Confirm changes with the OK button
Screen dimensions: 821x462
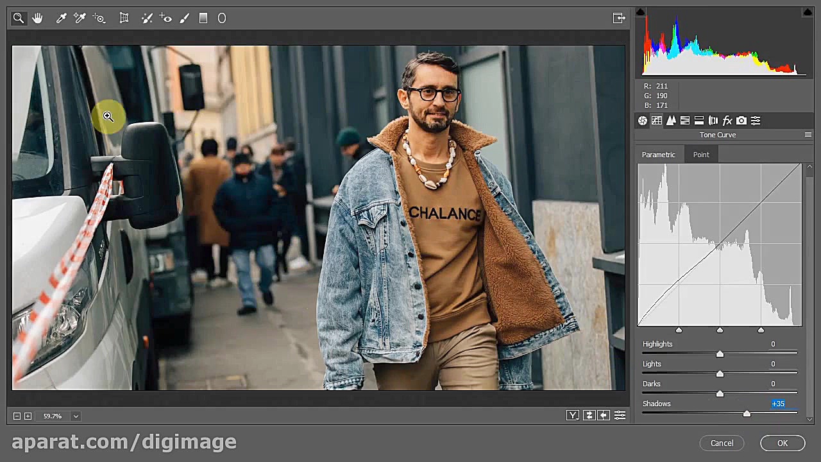[x=783, y=443]
